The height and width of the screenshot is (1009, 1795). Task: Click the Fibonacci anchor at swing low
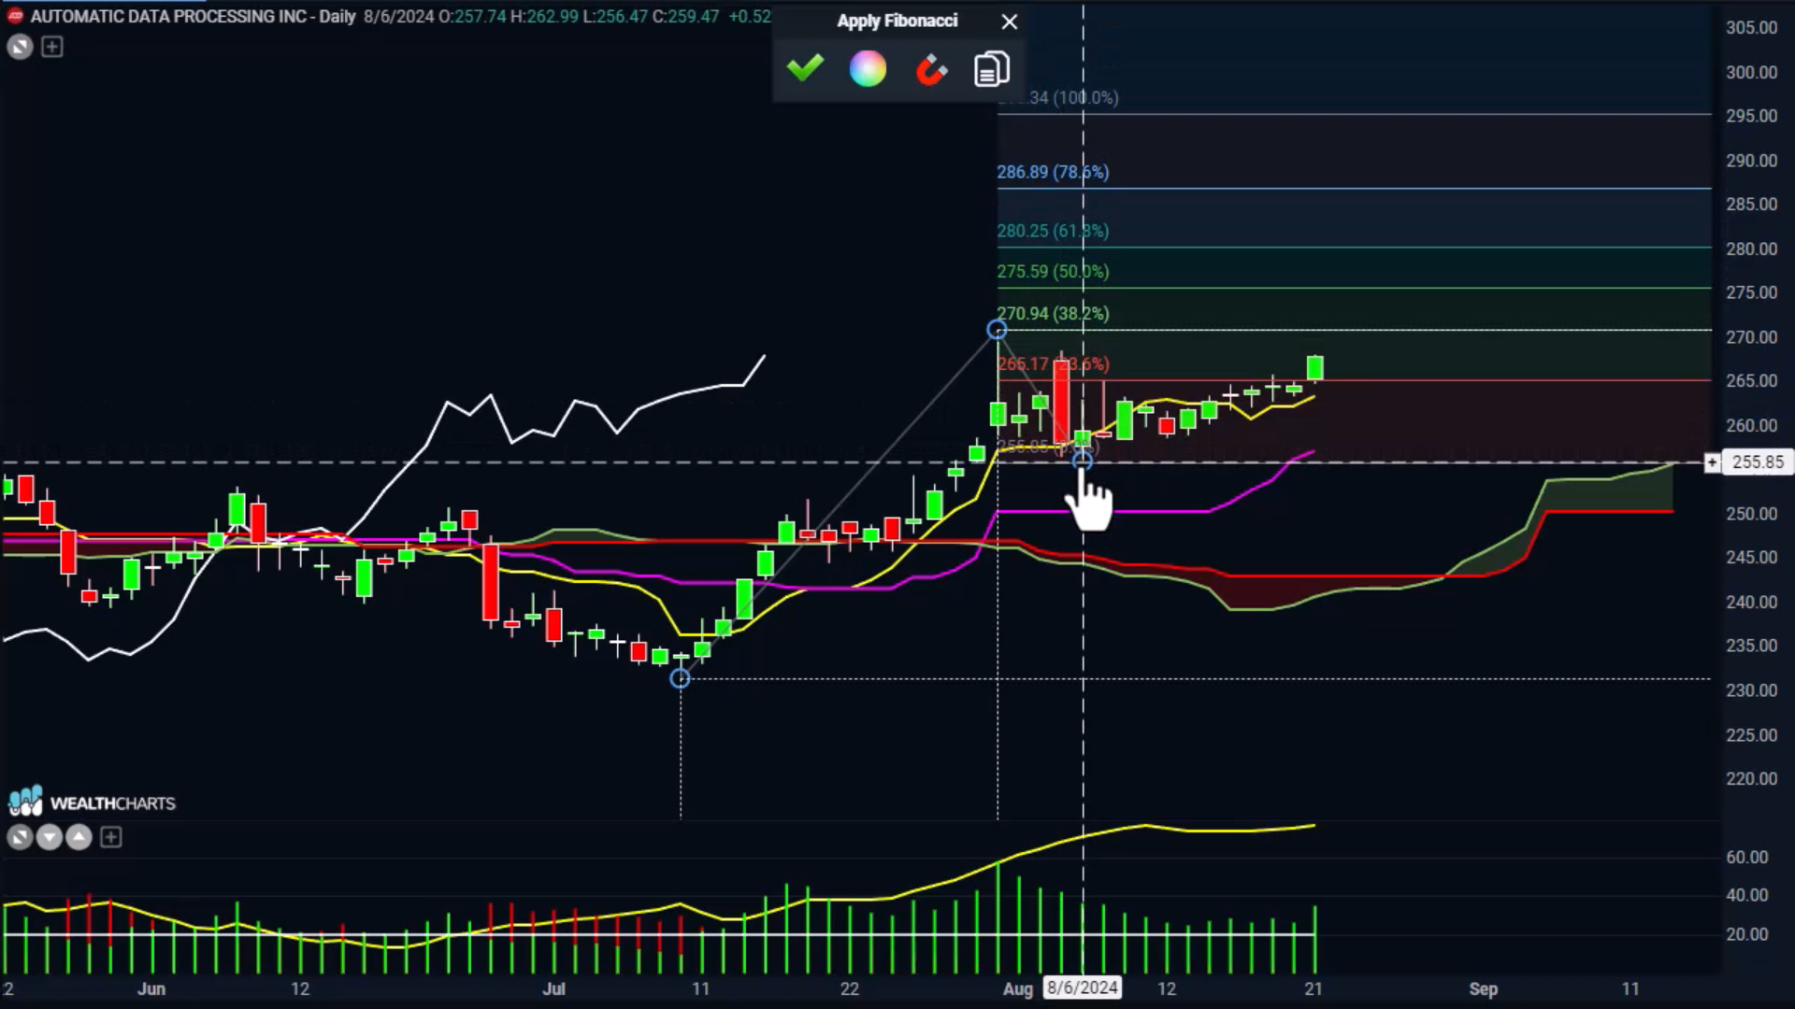680,678
